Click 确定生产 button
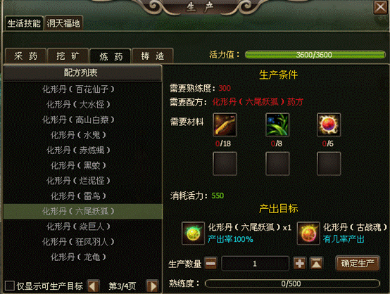 358,263
